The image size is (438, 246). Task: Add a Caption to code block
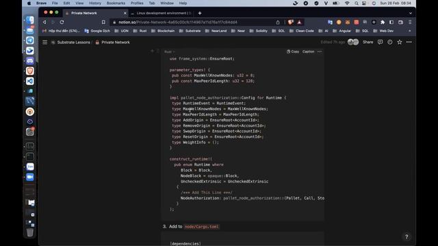coord(308,52)
